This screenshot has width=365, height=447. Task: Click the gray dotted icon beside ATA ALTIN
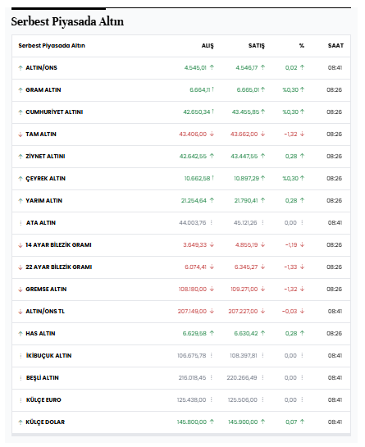pos(21,223)
